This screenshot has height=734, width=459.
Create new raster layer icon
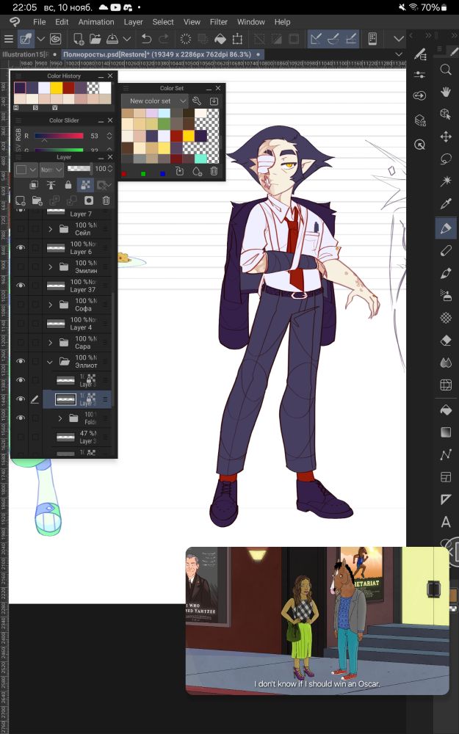pyautogui.click(x=20, y=200)
